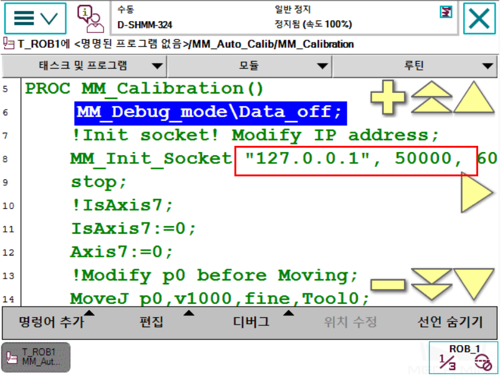Page up with the double up arrow
Image resolution: width=500 pixels, height=377 pixels.
431,97
